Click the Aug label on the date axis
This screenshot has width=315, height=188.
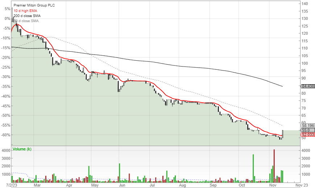point(182,185)
